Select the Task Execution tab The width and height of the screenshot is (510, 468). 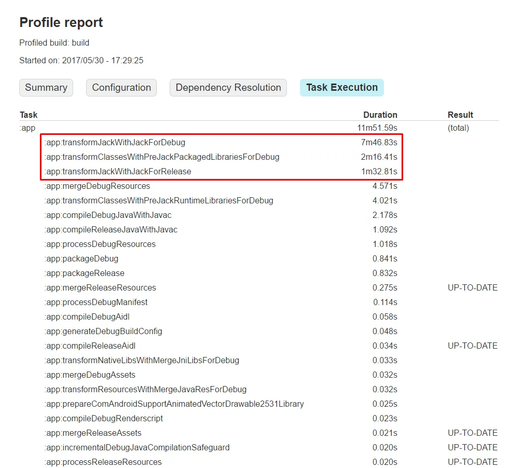(x=341, y=88)
